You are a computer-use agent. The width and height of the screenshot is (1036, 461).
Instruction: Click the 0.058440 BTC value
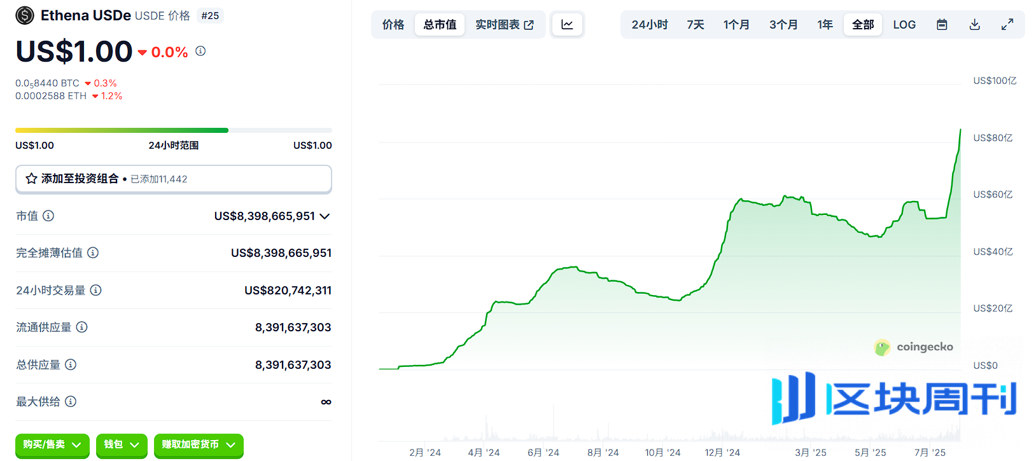click(x=47, y=83)
